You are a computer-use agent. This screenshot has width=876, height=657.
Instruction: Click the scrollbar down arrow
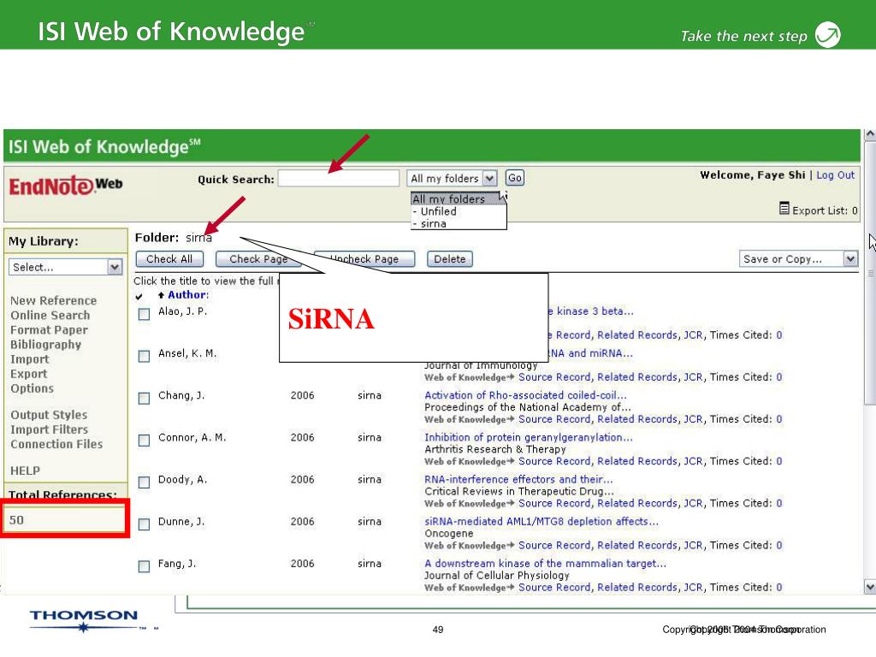(870, 587)
